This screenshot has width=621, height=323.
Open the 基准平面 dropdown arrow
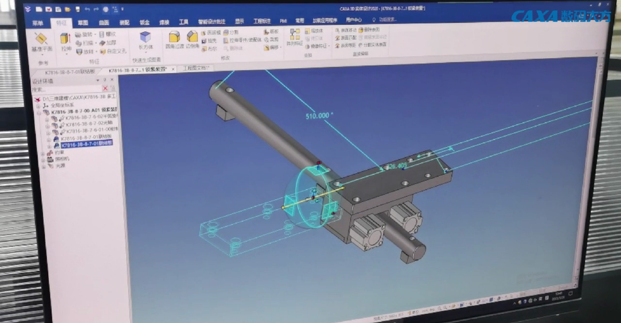pos(42,54)
